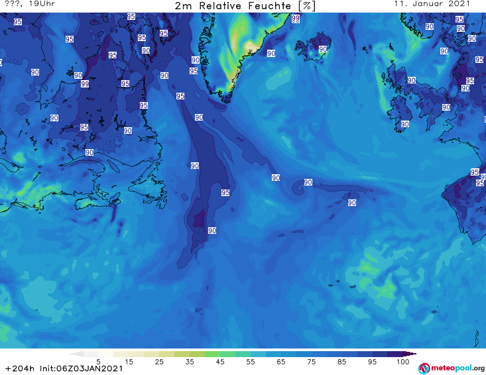Click the '35' value on the color scale
Screen dimensions: 486x375
coord(190,362)
